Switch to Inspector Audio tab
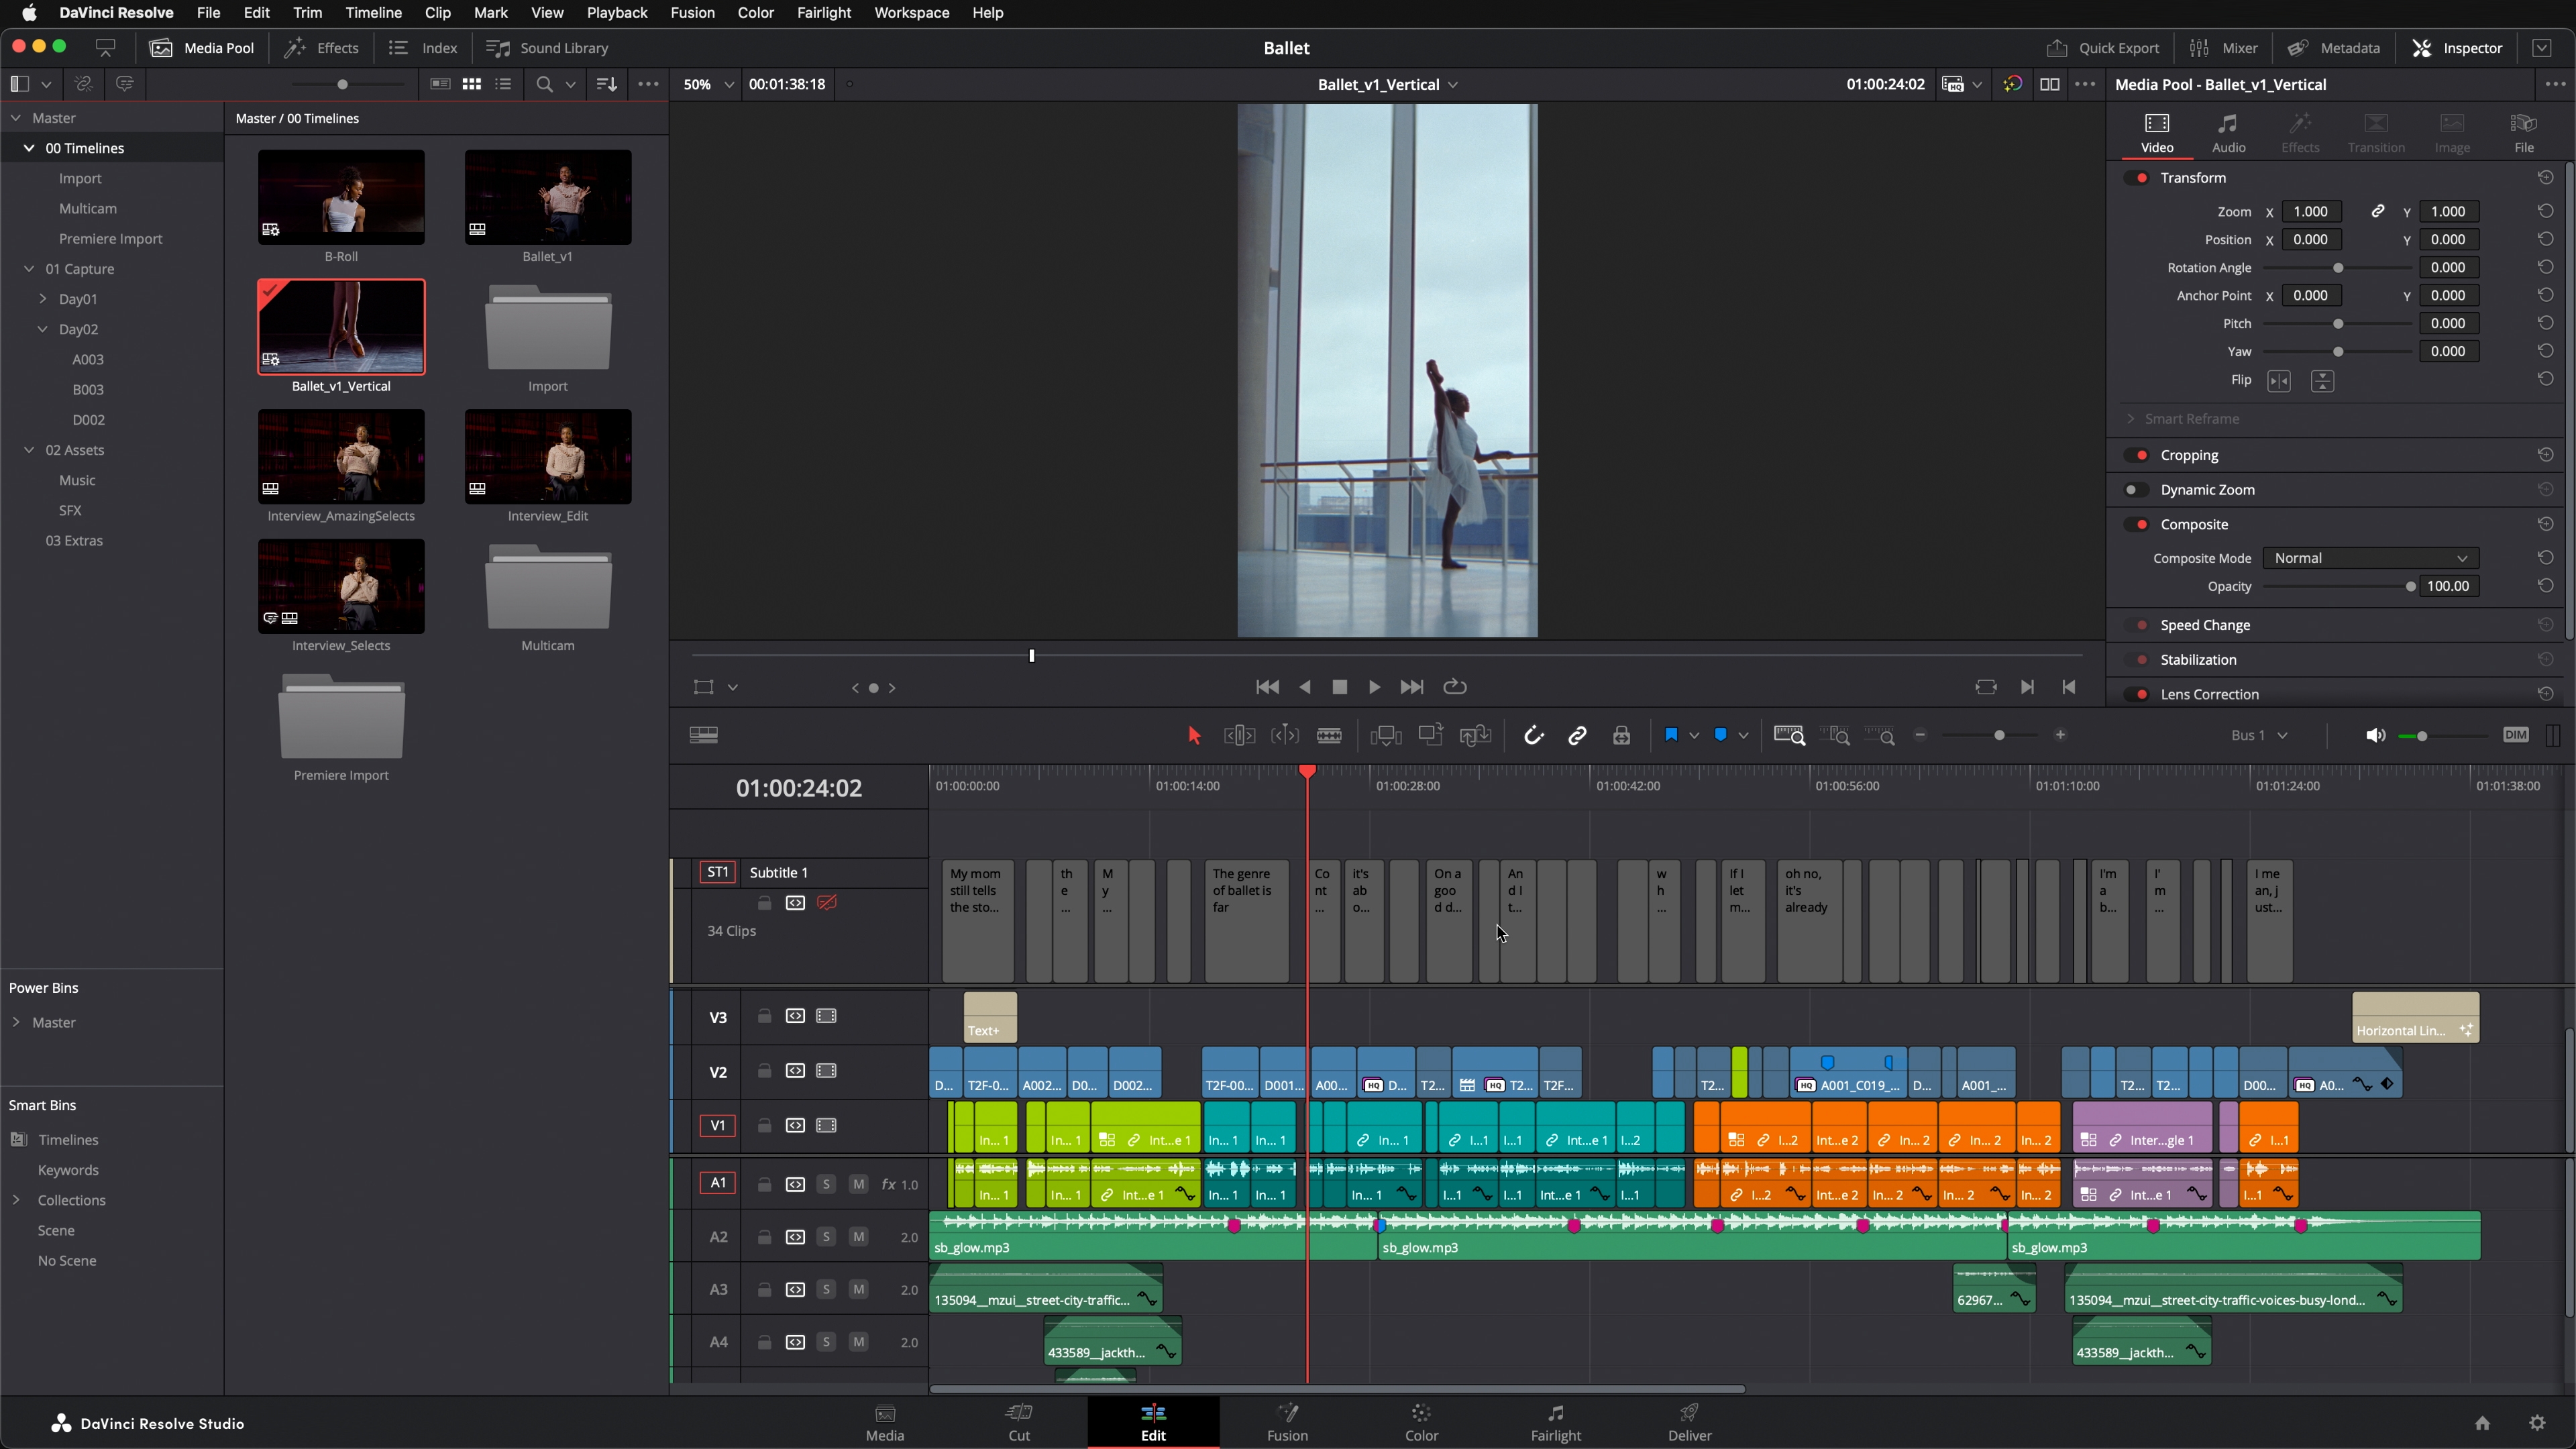2576x1449 pixels. (2228, 132)
